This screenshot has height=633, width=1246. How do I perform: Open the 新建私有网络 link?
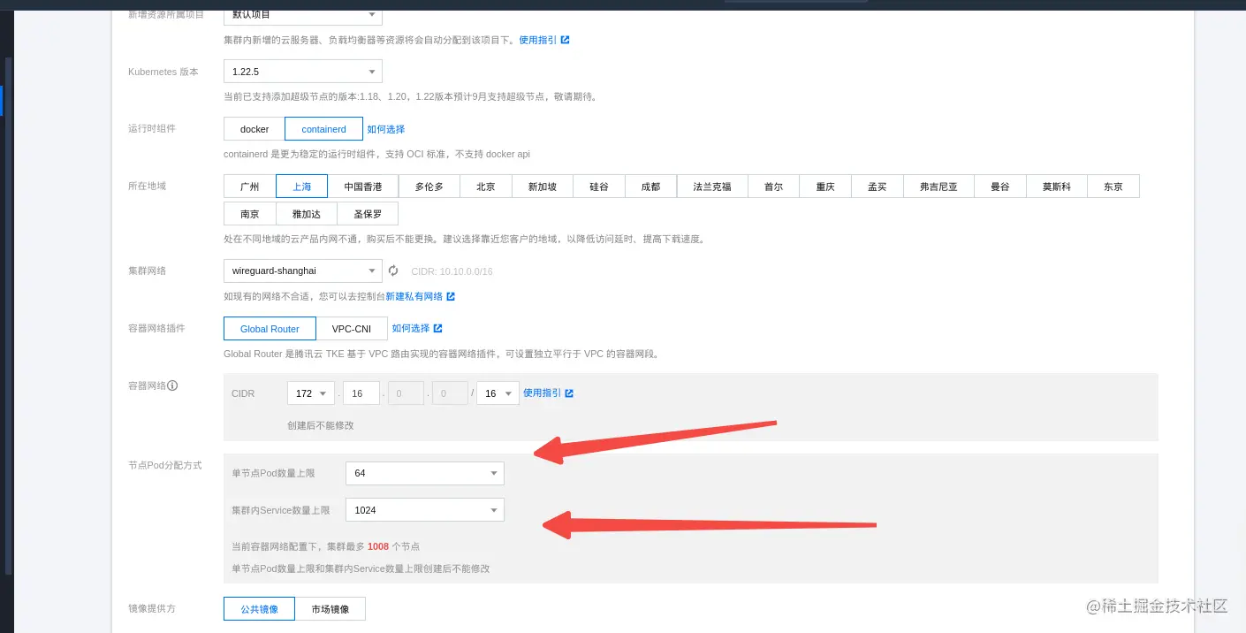(414, 297)
